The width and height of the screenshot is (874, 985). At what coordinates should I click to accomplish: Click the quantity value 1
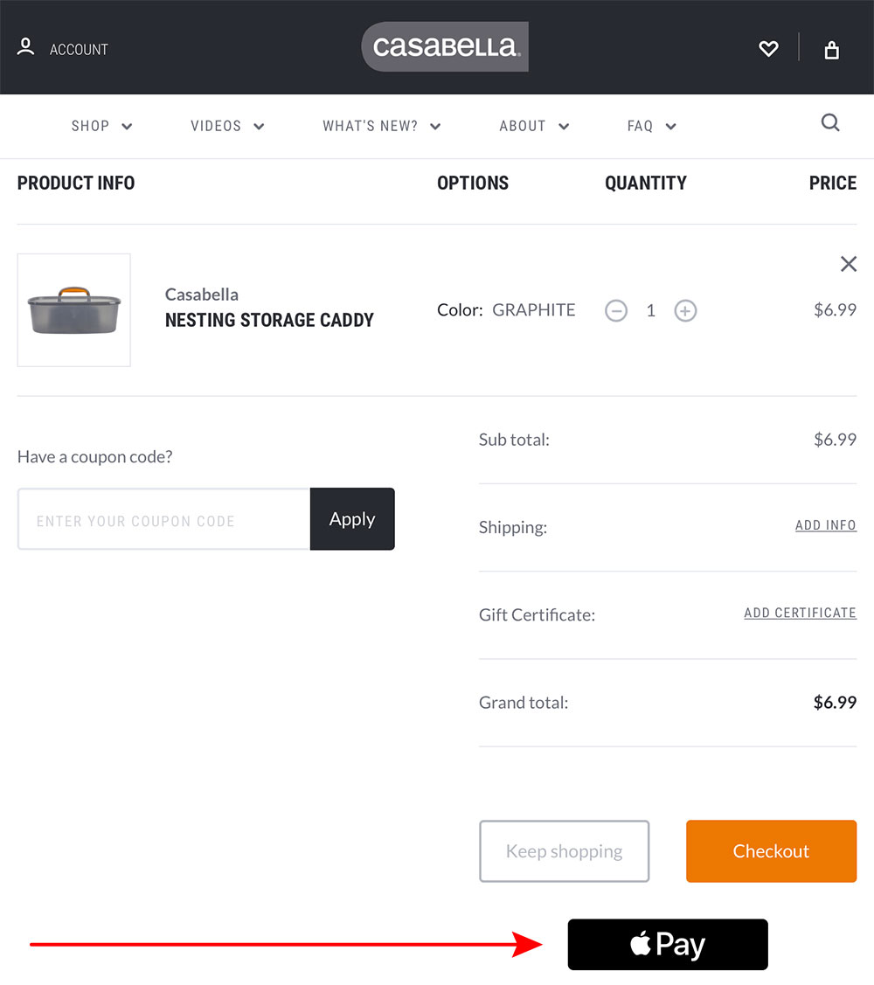(x=651, y=310)
